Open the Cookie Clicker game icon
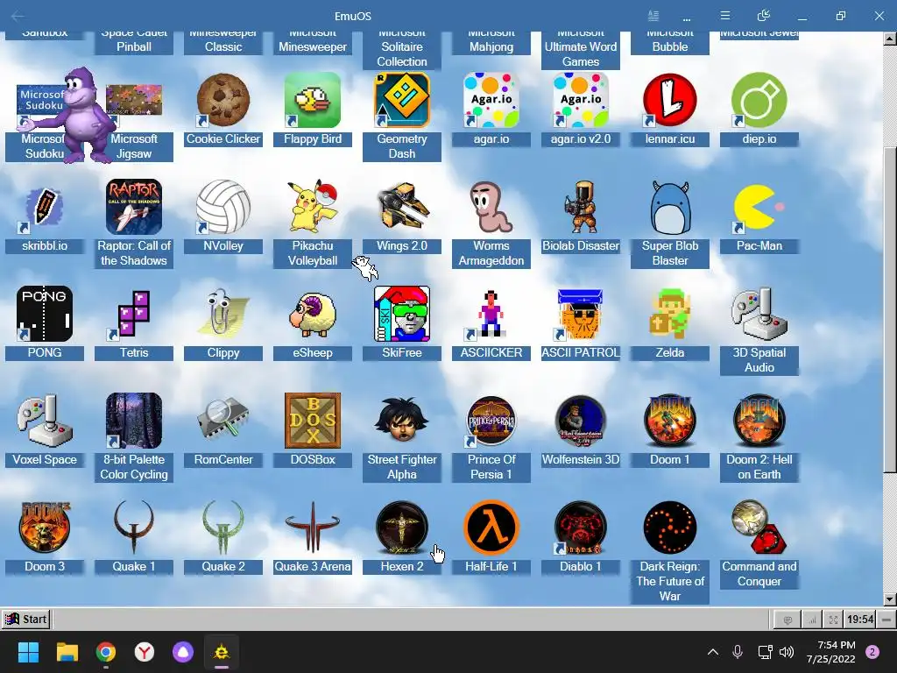The height and width of the screenshot is (673, 897). pyautogui.click(x=223, y=100)
